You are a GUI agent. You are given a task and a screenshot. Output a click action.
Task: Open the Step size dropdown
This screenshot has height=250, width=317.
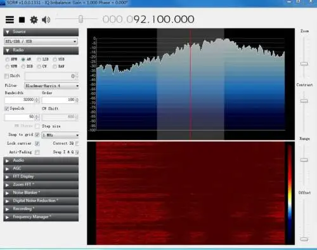(60, 135)
